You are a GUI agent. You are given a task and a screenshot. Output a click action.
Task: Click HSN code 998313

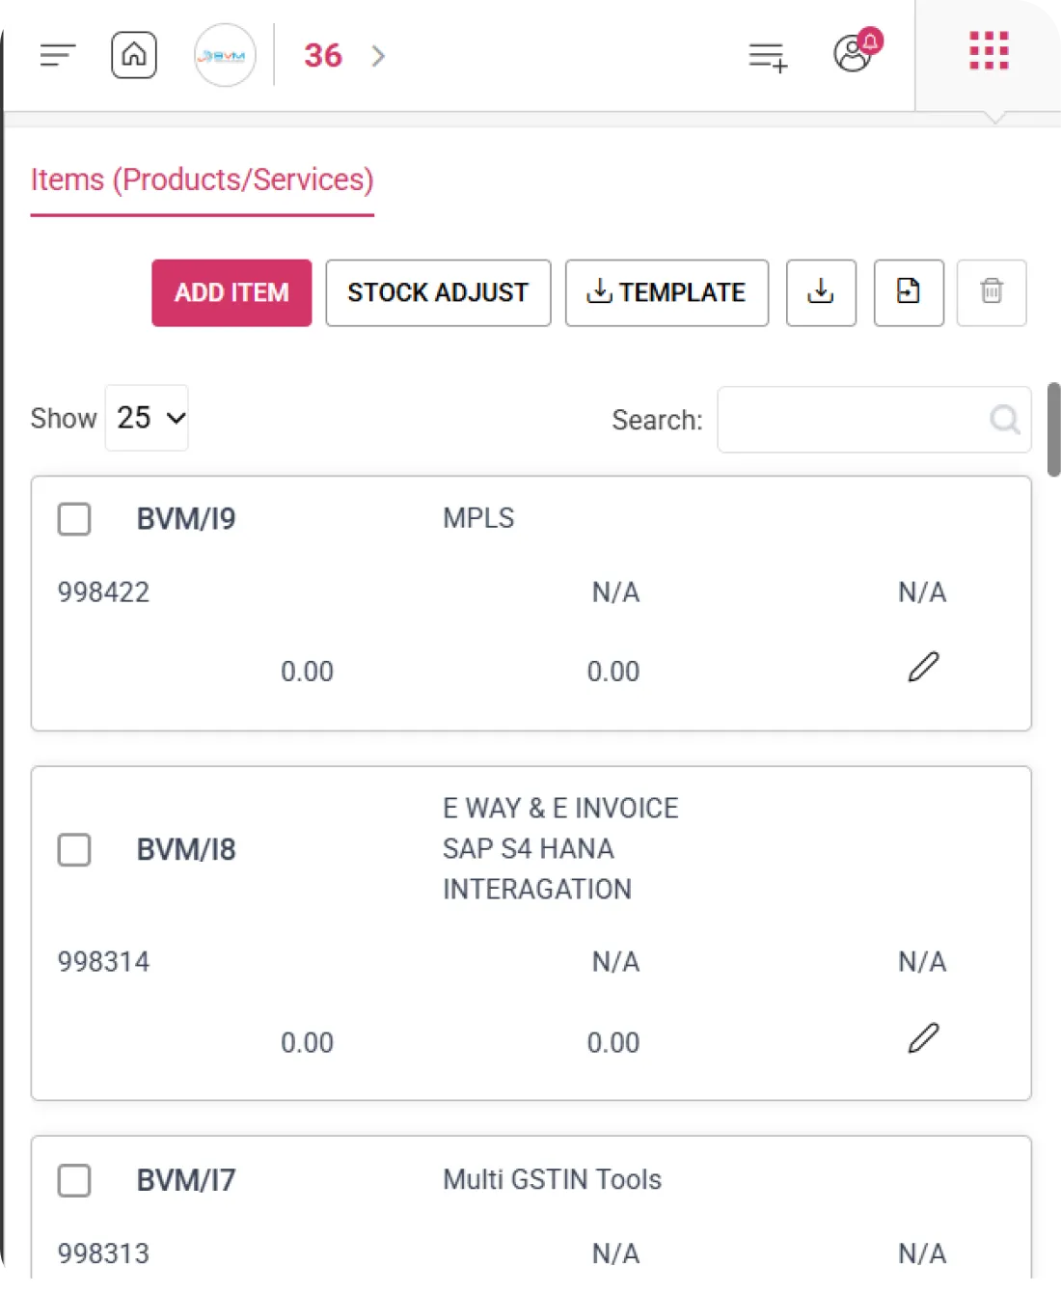(x=103, y=1253)
